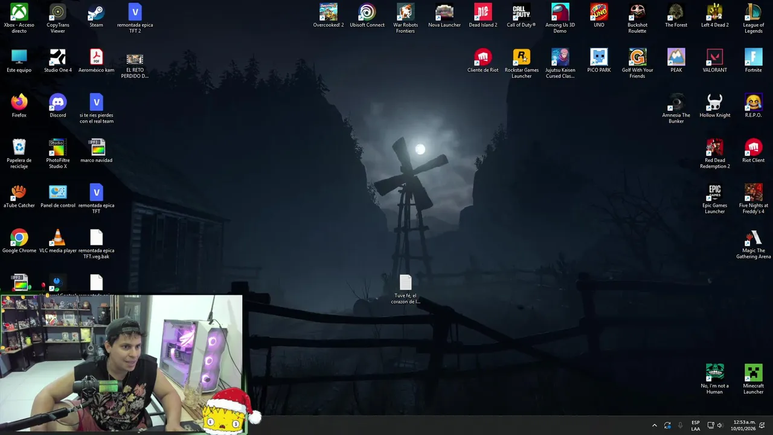Launch Rockstar Games Launcher
Viewport: 773px width, 435px height.
pos(521,57)
